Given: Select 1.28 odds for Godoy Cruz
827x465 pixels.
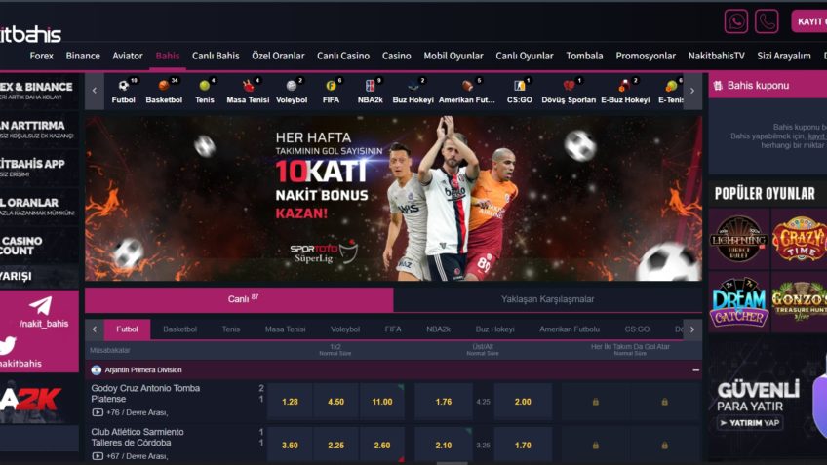Looking at the screenshot, I should click(x=290, y=402).
